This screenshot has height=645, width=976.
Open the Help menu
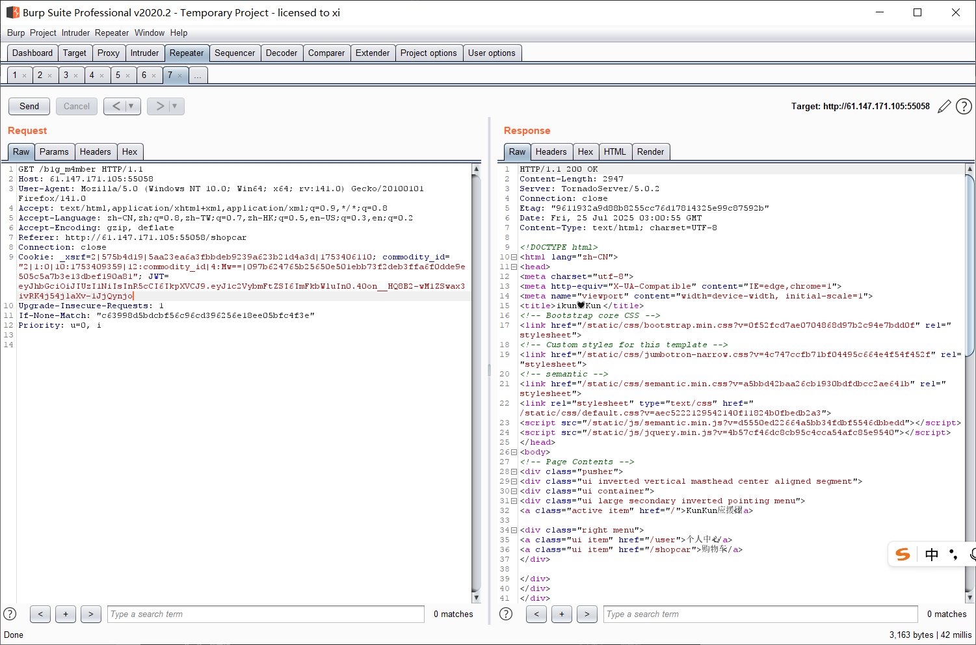[179, 33]
